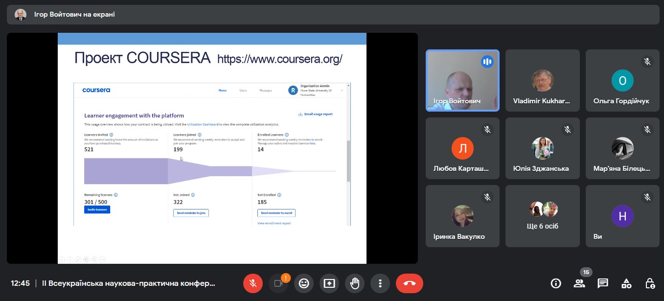Click Send reminder to enroll button
Image resolution: width=664 pixels, height=301 pixels.
[276, 213]
